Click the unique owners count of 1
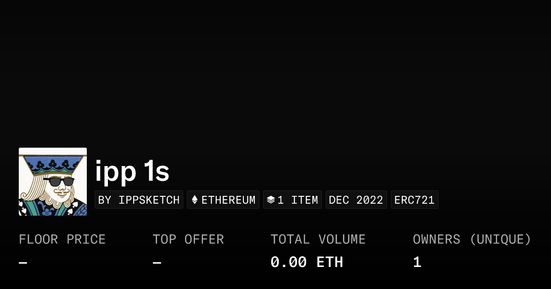Image resolution: width=551 pixels, height=289 pixels. coord(417,262)
